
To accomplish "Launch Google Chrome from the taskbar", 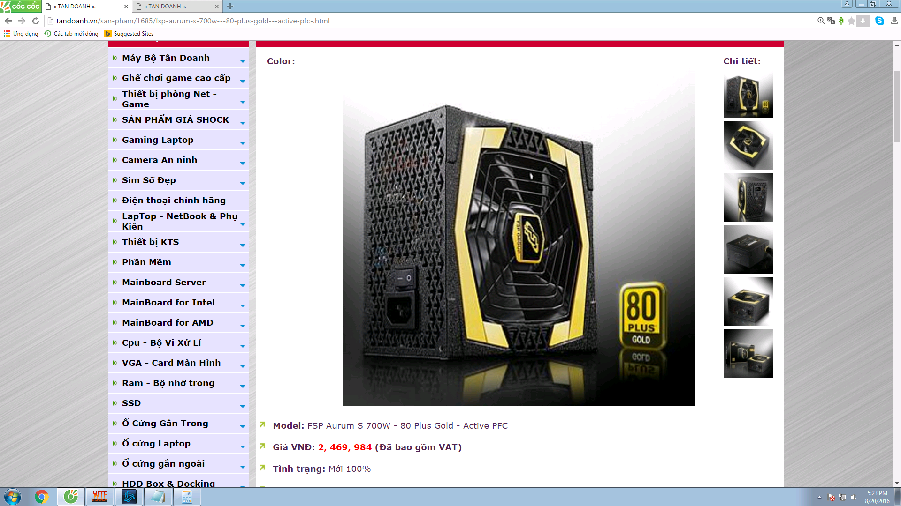I will 41,497.
